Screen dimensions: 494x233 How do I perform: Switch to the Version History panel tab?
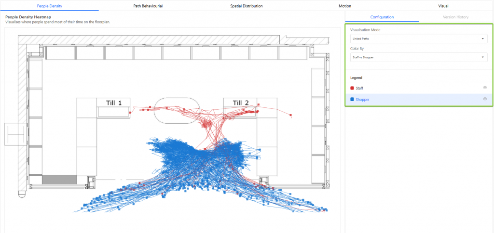pyautogui.click(x=455, y=17)
